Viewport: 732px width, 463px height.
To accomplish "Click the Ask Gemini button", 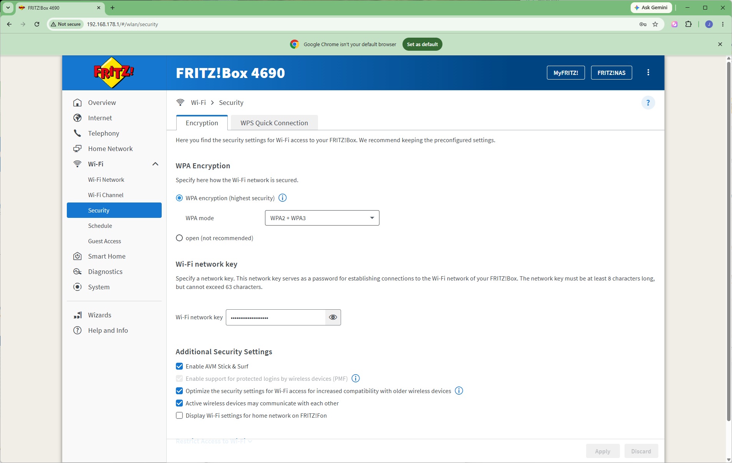I will point(651,8).
